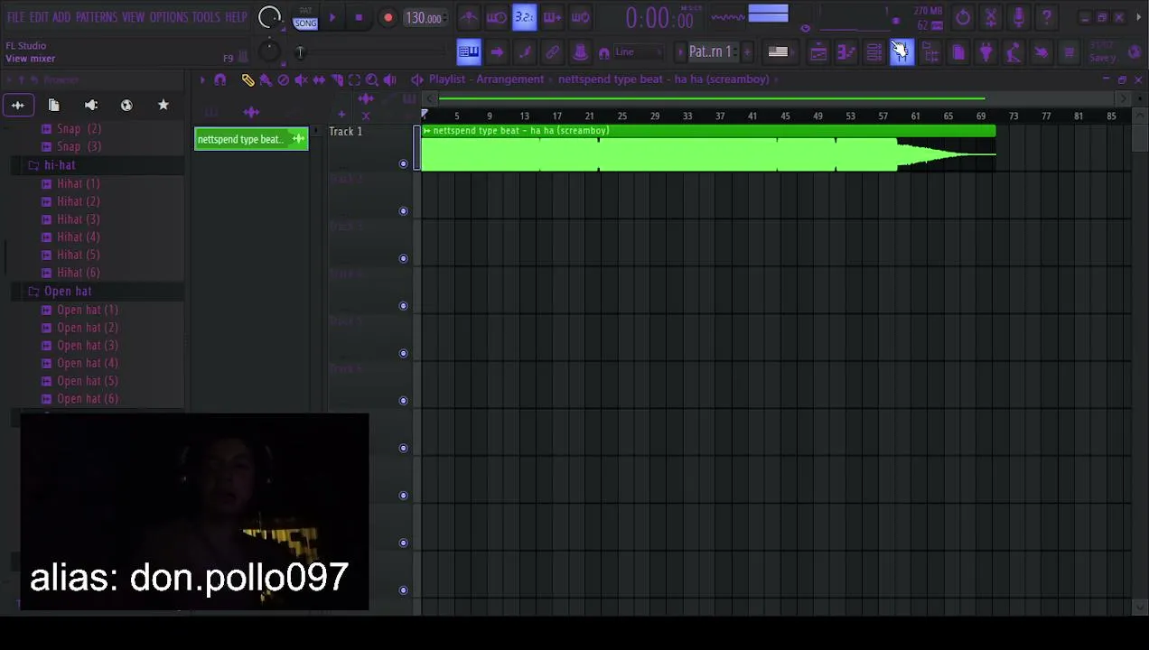Viewport: 1149px width, 650px height.
Task: Toggle the stamp tool button
Action: pos(581,52)
